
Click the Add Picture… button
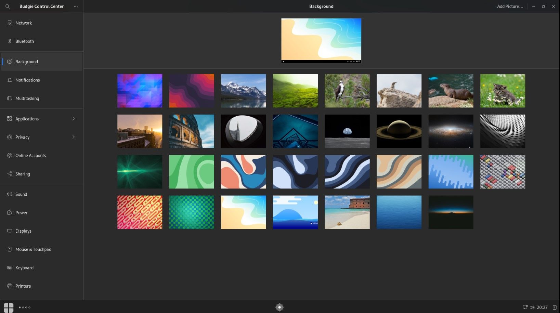(510, 6)
